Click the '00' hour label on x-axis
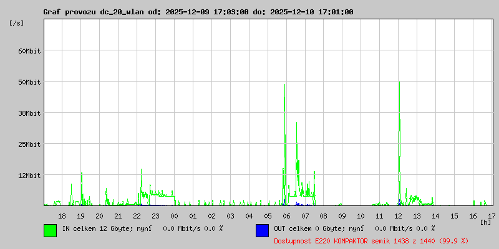Image resolution: width=499 pixels, height=249 pixels. coord(174,216)
